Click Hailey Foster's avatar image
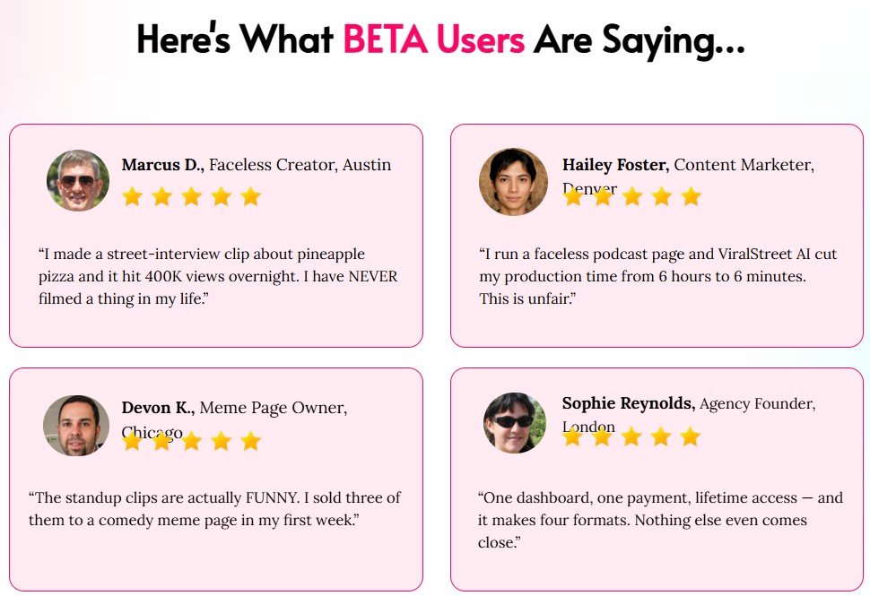Image resolution: width=870 pixels, height=596 pixels. pos(513,181)
